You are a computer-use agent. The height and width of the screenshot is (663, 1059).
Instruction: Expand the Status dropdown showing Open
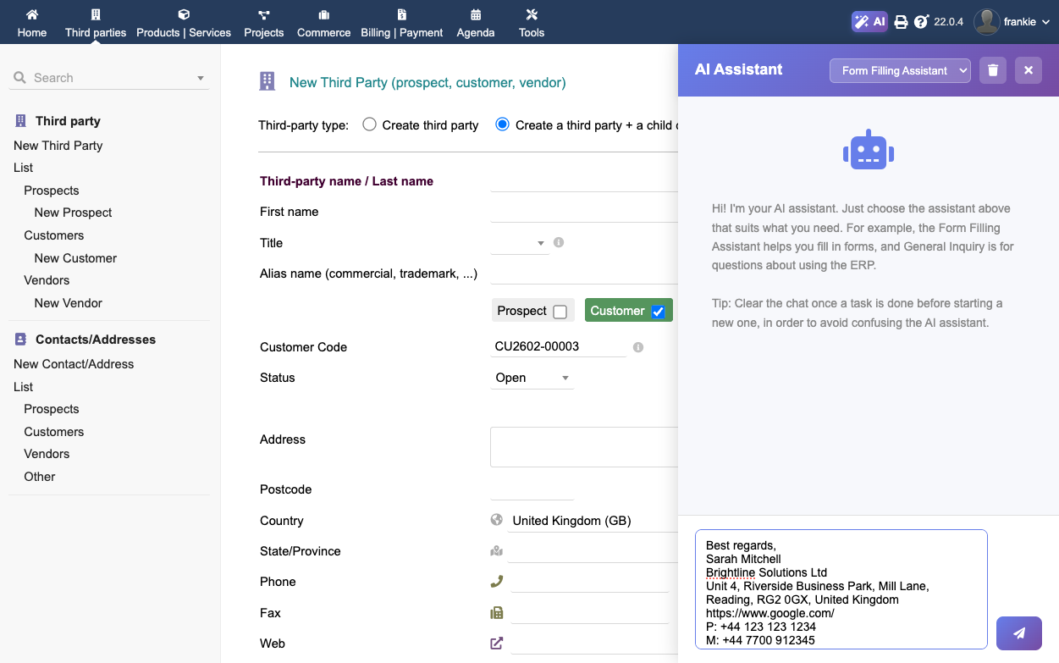pyautogui.click(x=532, y=378)
